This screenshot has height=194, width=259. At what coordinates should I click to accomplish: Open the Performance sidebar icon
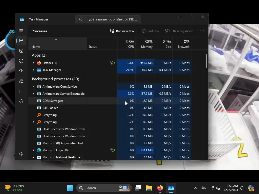(21, 51)
